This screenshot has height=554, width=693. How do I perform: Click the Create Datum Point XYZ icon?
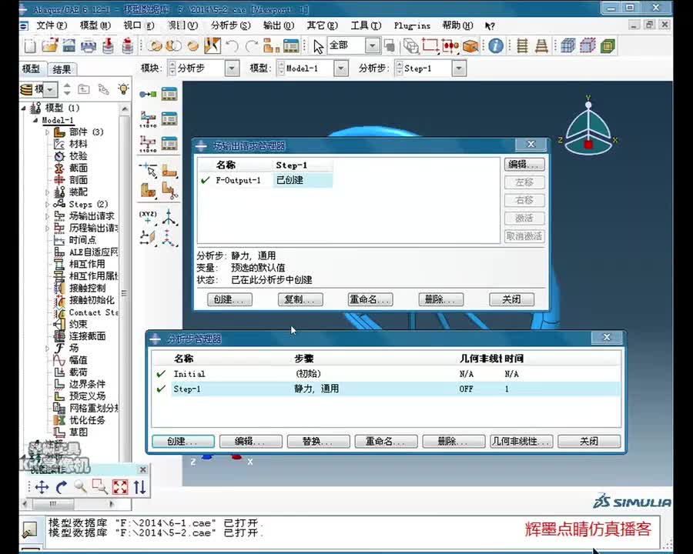pyautogui.click(x=148, y=217)
